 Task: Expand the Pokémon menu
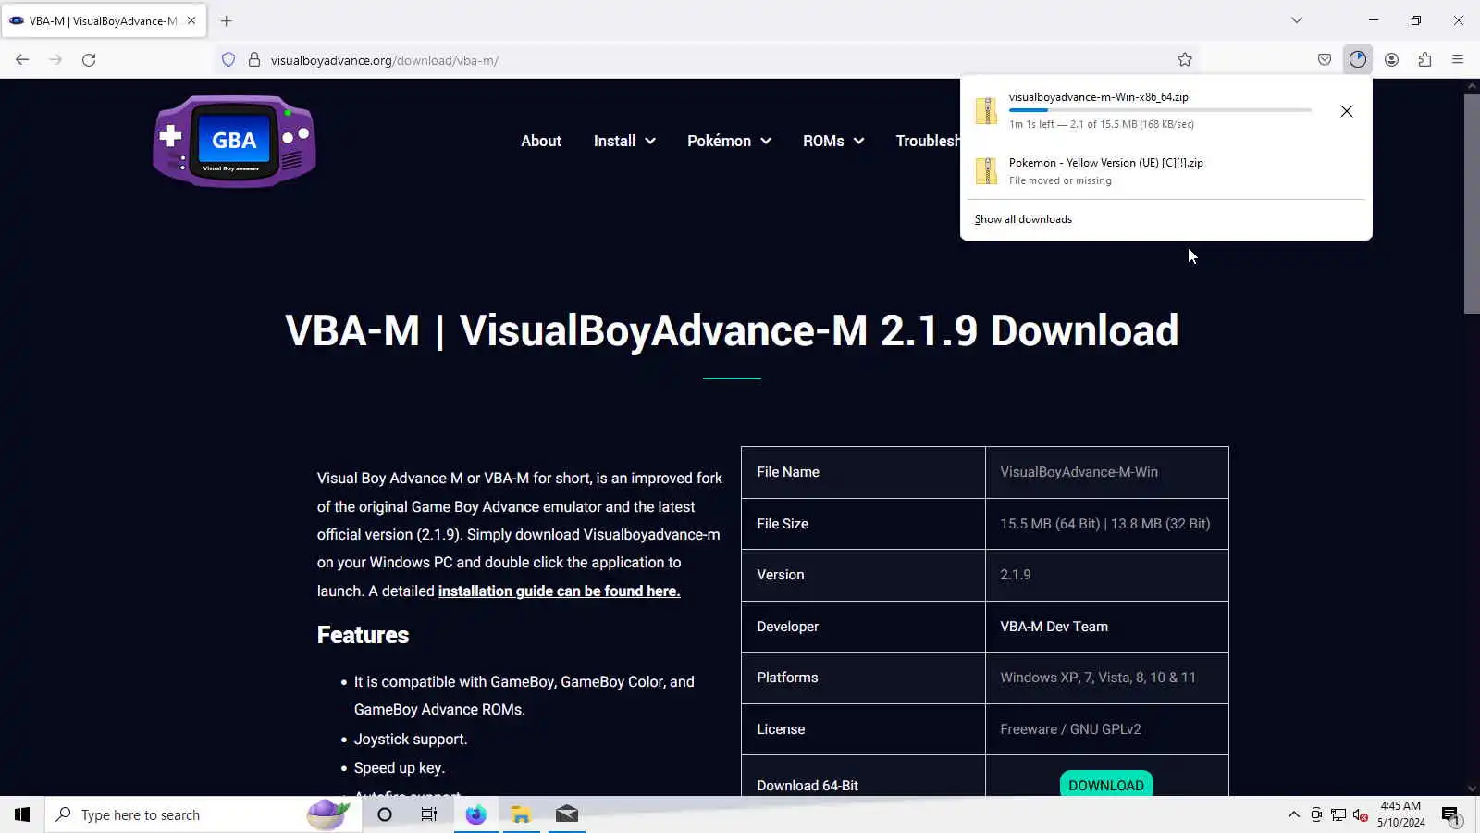click(729, 141)
